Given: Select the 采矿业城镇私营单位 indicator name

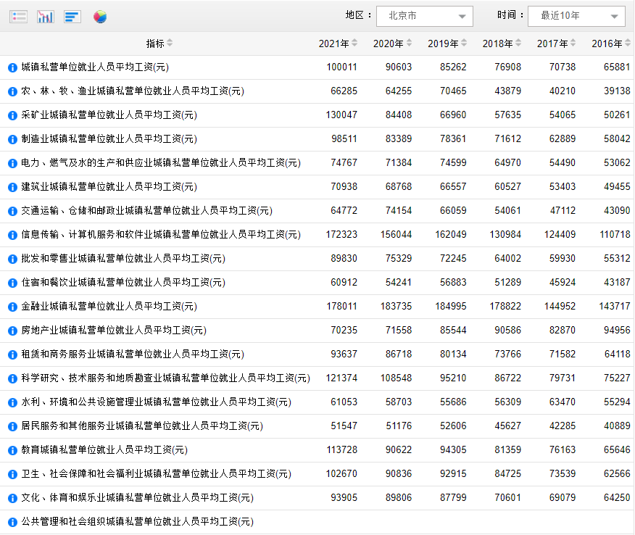Looking at the screenshot, I should point(109,115).
